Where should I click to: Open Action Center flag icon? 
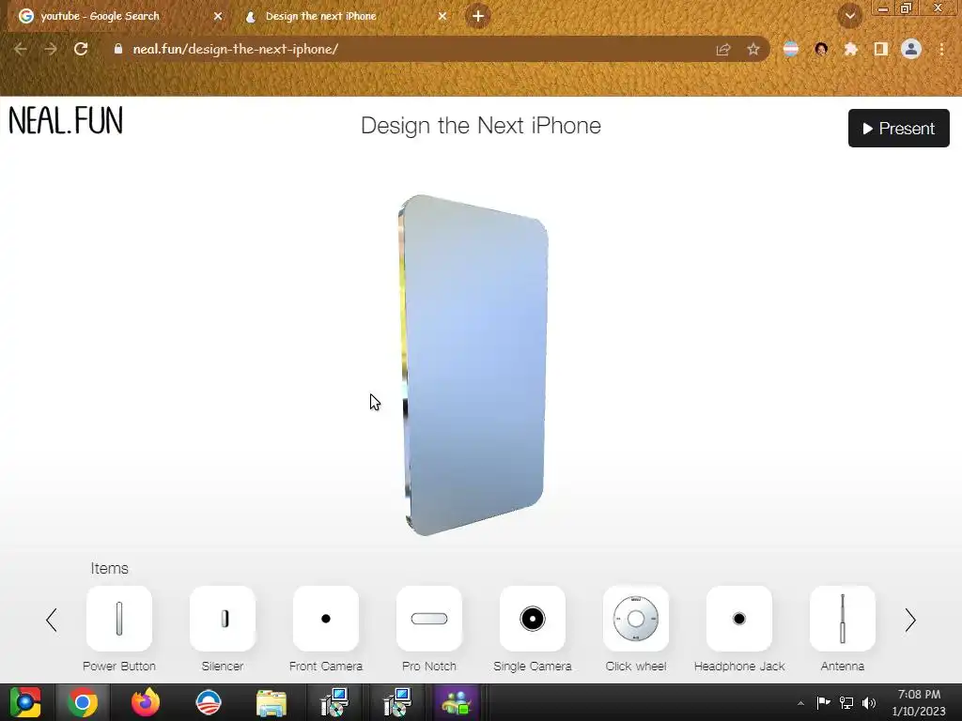coord(823,702)
